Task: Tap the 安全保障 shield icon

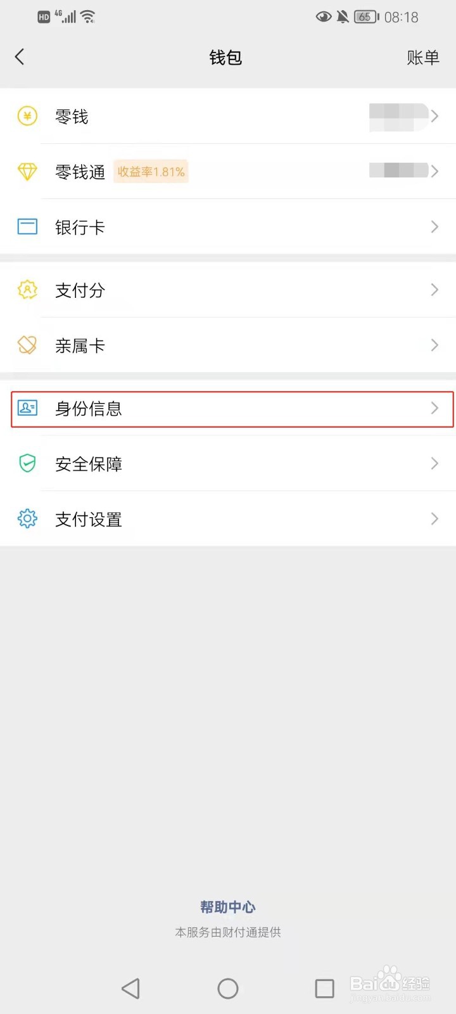Action: tap(27, 463)
